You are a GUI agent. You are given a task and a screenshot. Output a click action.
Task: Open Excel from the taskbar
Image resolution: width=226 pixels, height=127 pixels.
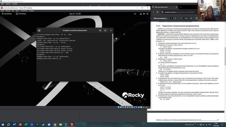coord(26,125)
